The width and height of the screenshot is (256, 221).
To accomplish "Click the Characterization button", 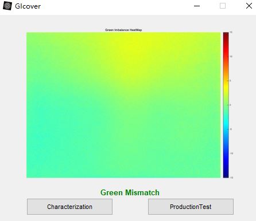I will click(69, 207).
